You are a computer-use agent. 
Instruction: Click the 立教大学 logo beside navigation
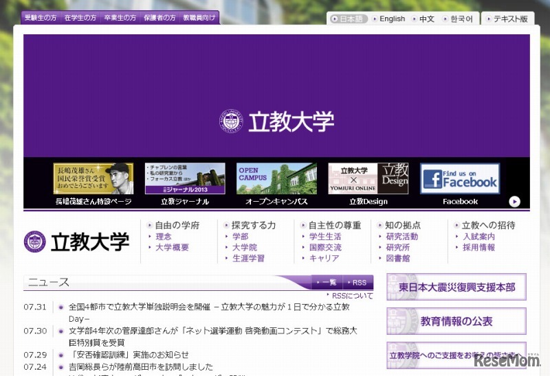76,242
